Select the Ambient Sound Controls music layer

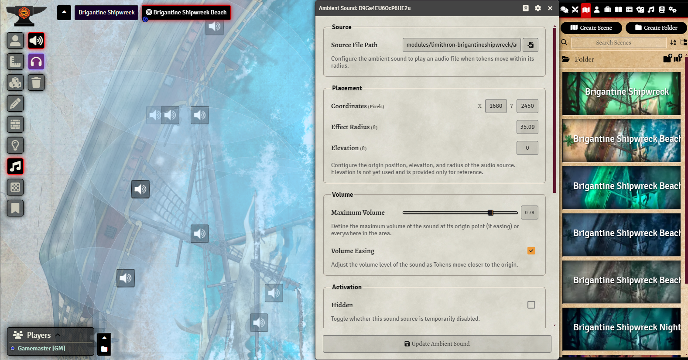coord(15,166)
